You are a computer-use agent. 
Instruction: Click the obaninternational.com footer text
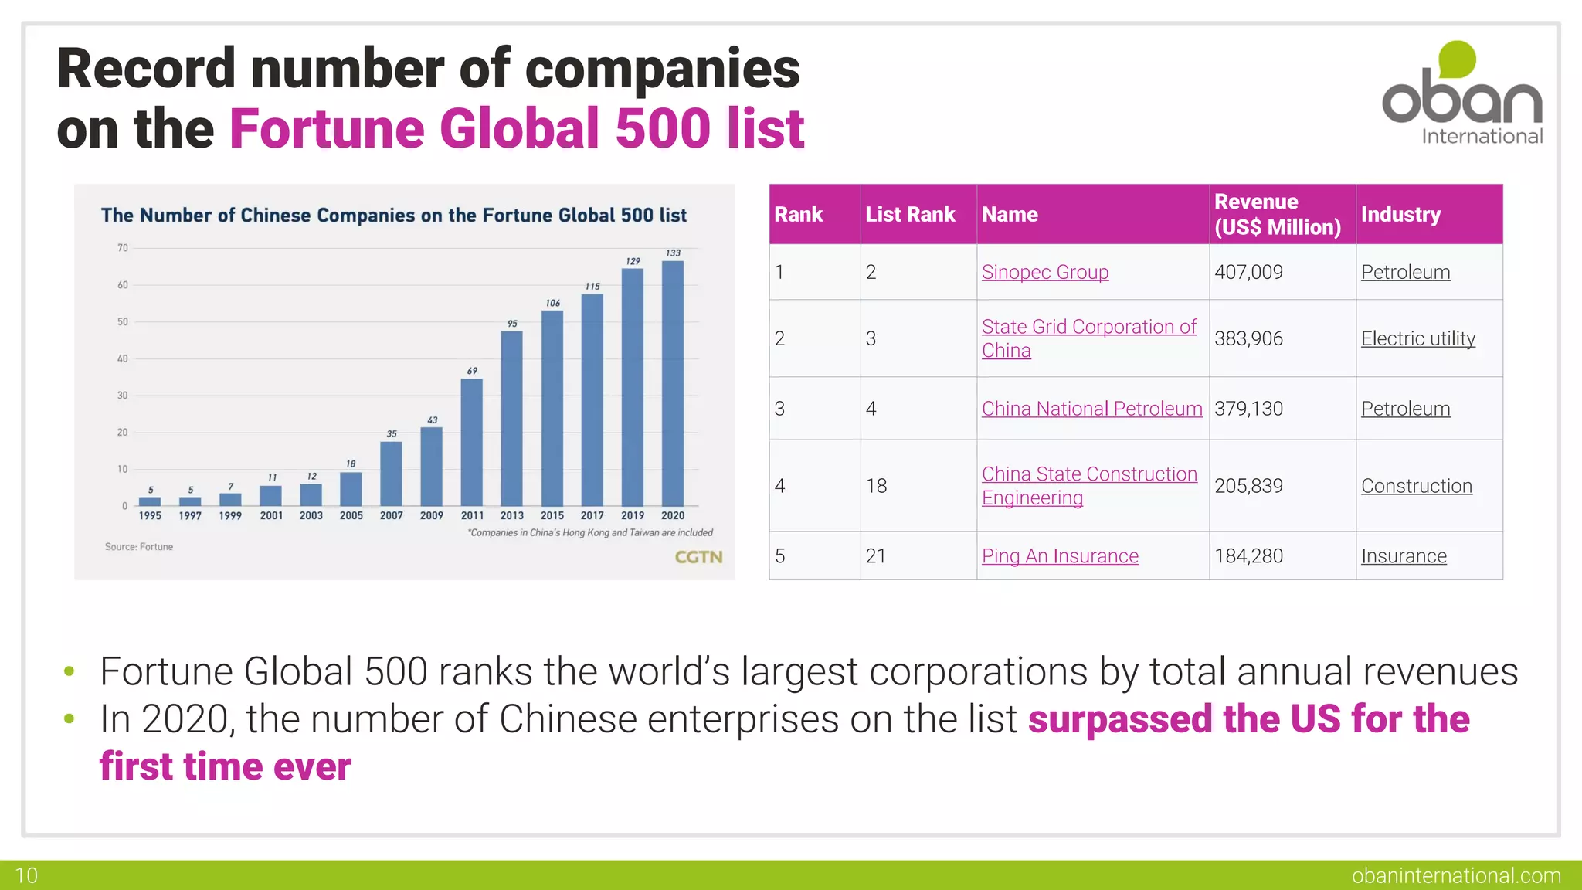[x=1456, y=875]
